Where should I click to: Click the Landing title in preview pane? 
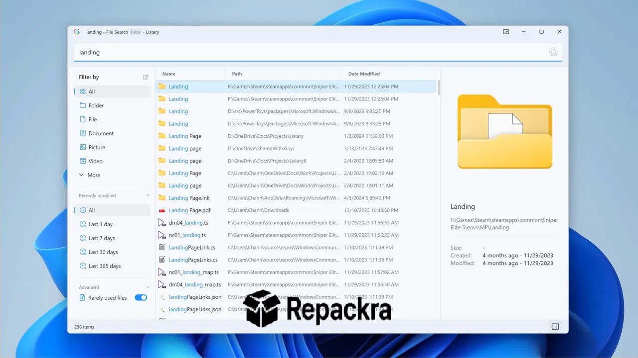point(463,206)
